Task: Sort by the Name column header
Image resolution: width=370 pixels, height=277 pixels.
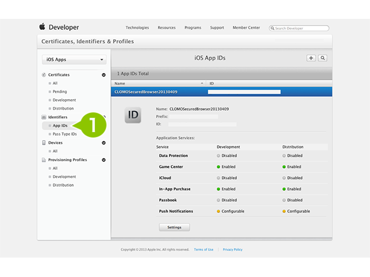Action: click(158, 84)
